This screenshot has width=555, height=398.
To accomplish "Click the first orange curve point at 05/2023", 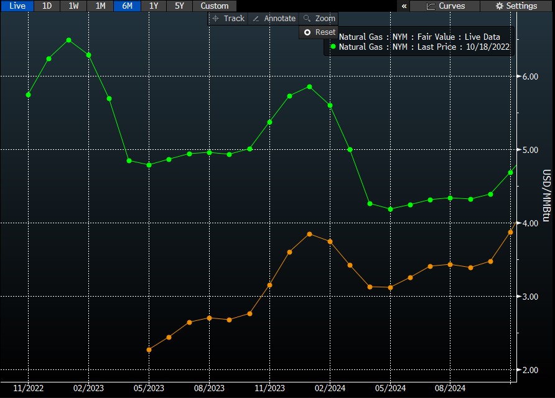I will click(x=149, y=349).
